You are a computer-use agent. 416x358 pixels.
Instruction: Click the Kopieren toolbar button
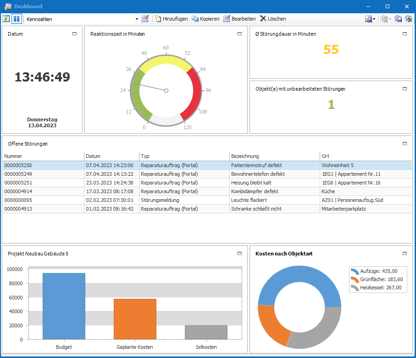click(x=205, y=19)
